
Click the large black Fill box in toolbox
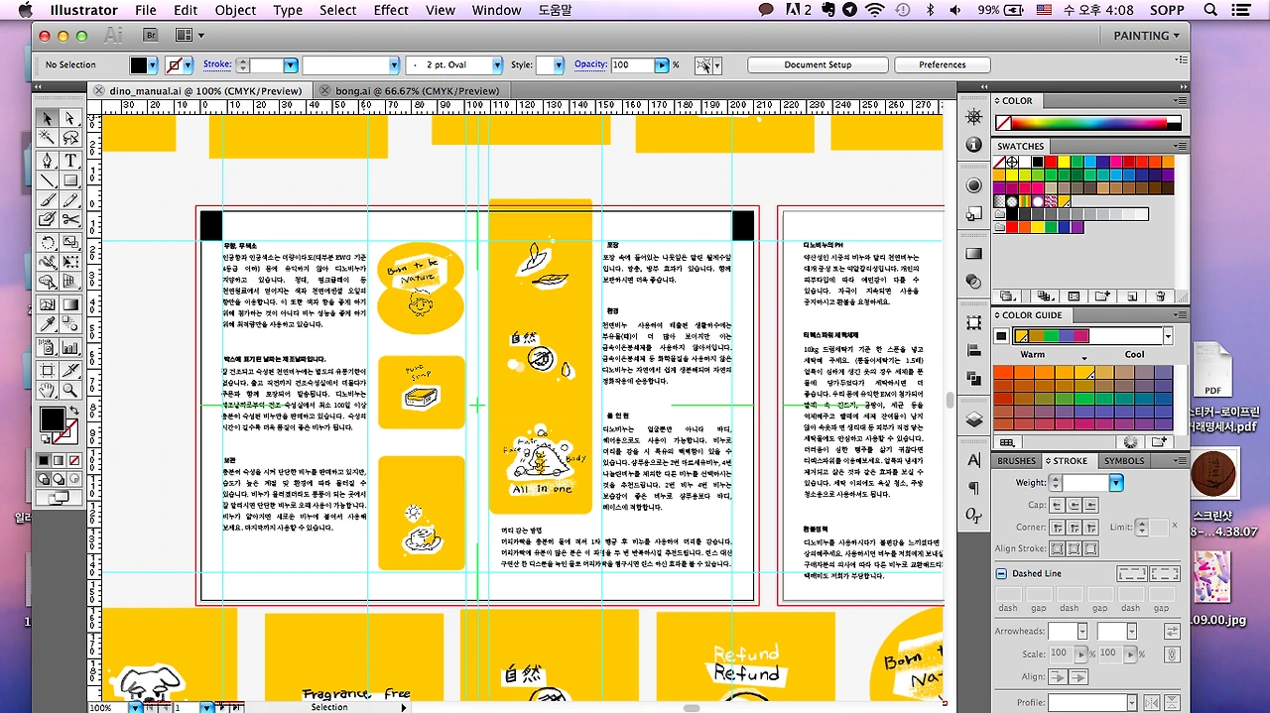point(52,419)
